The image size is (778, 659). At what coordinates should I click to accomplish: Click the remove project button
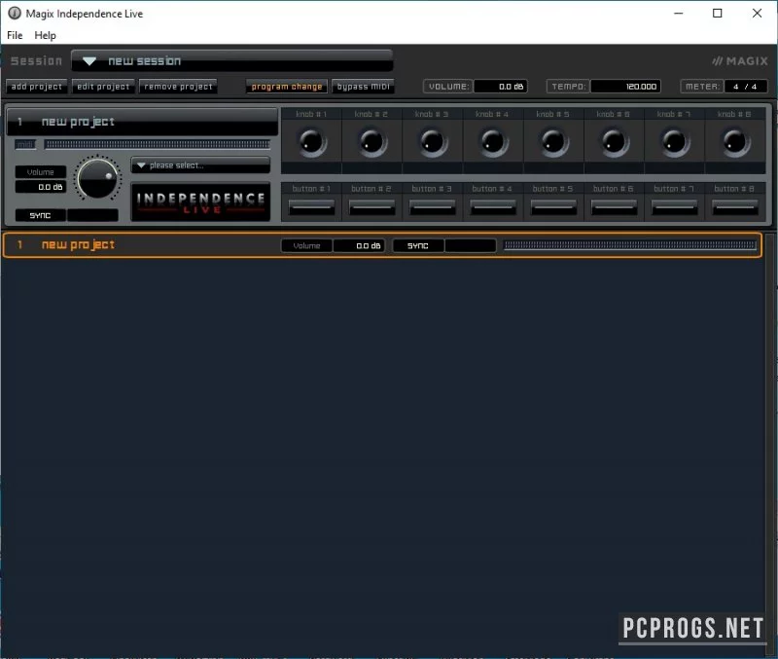click(x=178, y=87)
